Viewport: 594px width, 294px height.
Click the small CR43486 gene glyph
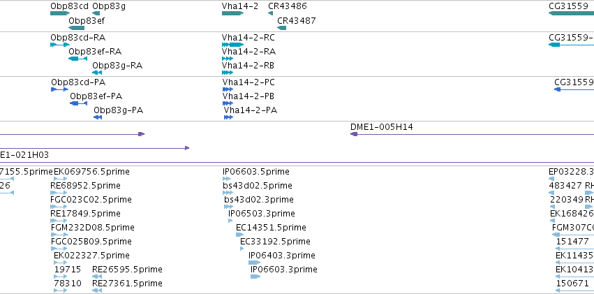tap(271, 14)
